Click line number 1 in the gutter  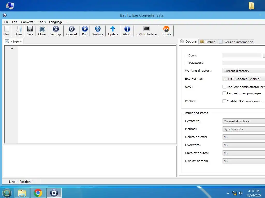[12, 48]
